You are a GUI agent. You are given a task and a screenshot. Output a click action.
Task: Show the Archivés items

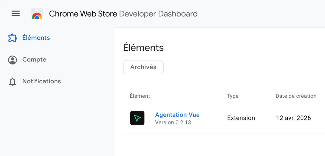(143, 67)
